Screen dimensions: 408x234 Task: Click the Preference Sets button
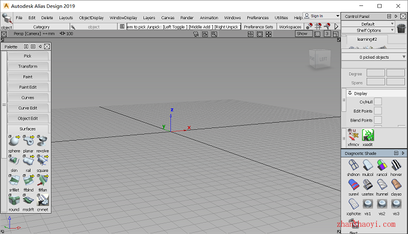point(259,27)
